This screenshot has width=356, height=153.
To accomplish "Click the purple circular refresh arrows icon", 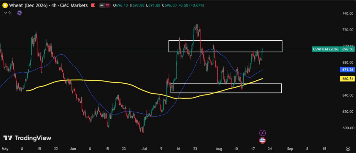I will tap(20, 13).
